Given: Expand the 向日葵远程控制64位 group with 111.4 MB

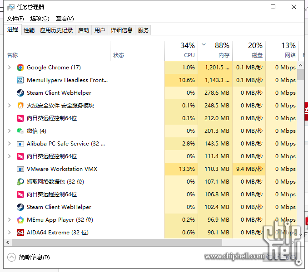Looking at the screenshot, I should 9,156.
